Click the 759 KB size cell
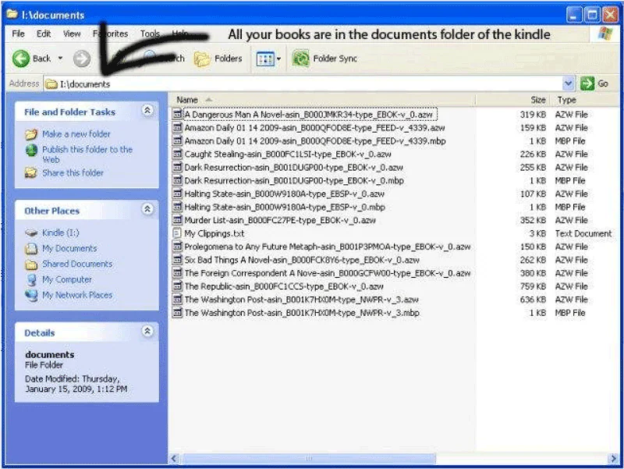The image size is (624, 469). (x=533, y=286)
